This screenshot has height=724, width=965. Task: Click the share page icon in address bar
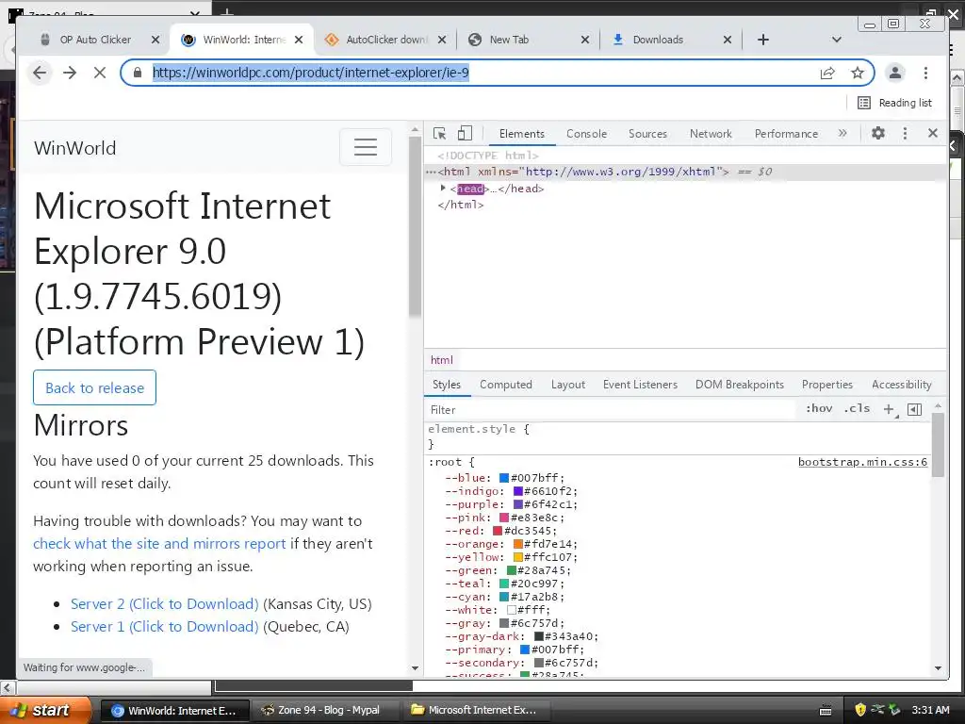pyautogui.click(x=827, y=73)
